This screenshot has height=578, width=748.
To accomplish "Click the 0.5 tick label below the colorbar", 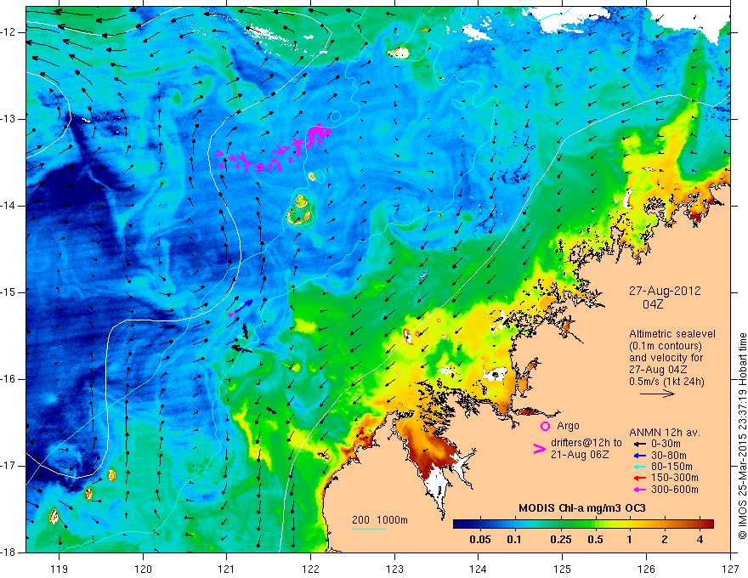I will (x=595, y=540).
